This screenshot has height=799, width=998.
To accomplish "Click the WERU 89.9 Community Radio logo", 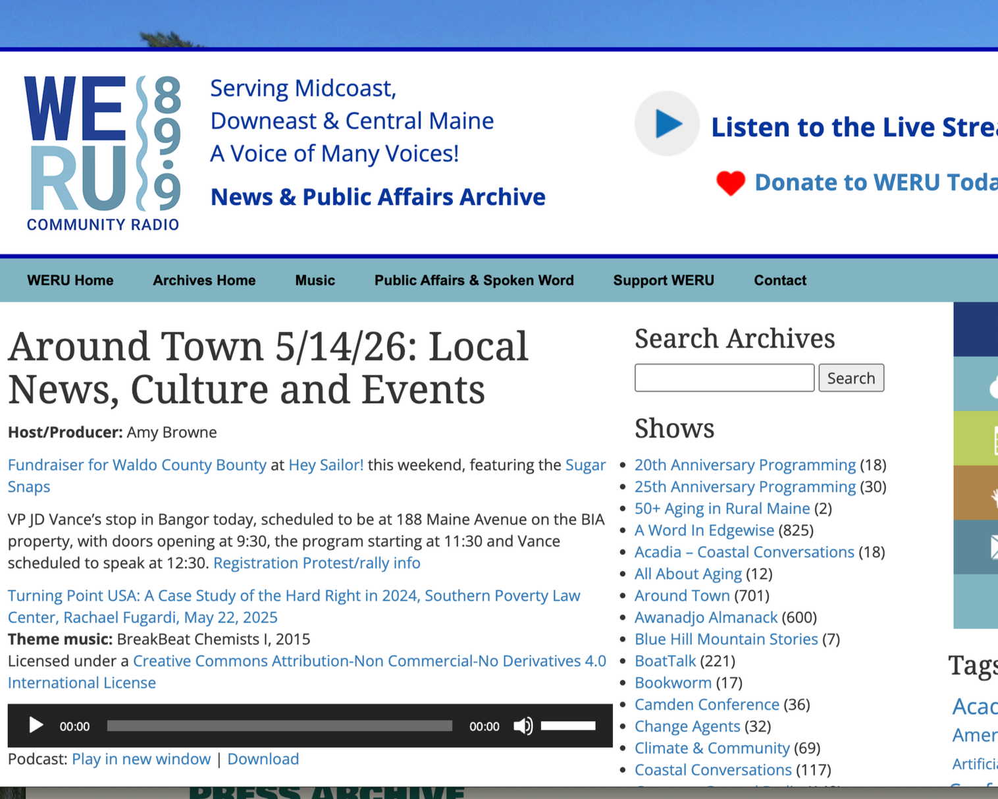I will pos(103,153).
